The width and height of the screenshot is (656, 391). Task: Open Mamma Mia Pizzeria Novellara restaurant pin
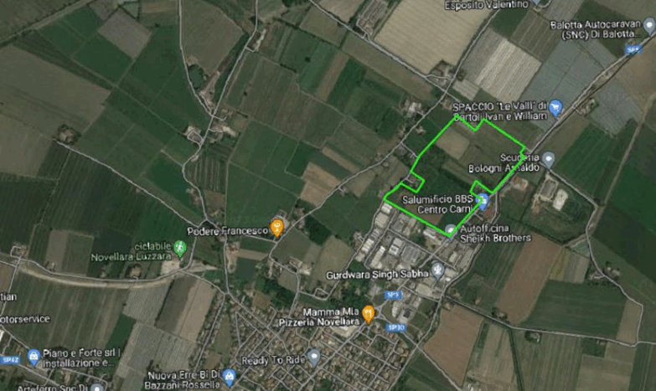(368, 314)
